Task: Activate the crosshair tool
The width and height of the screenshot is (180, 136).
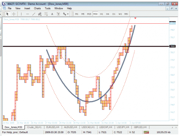Action: [14, 14]
